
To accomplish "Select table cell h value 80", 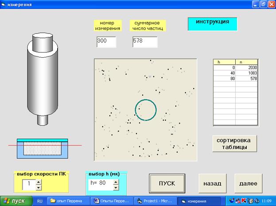I will (225, 79).
